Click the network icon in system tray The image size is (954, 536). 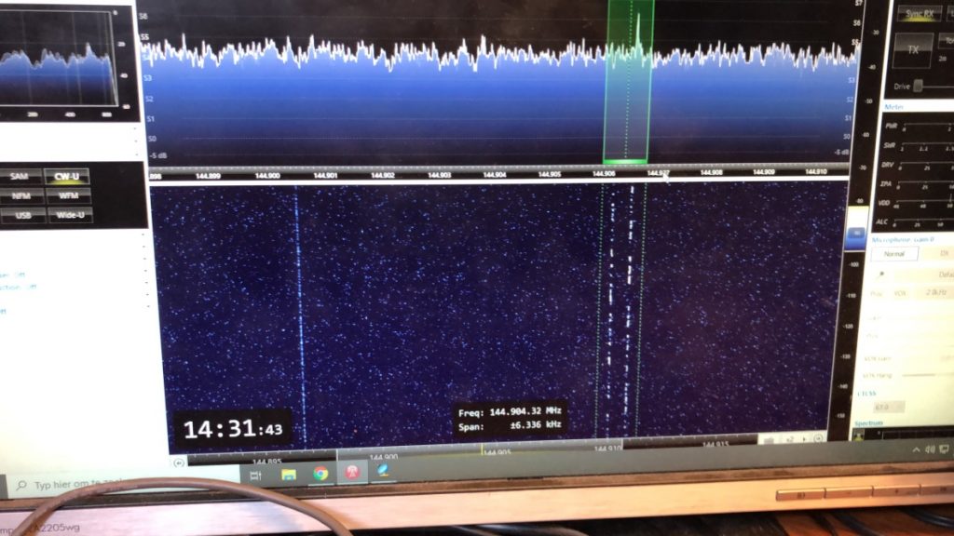[944, 449]
